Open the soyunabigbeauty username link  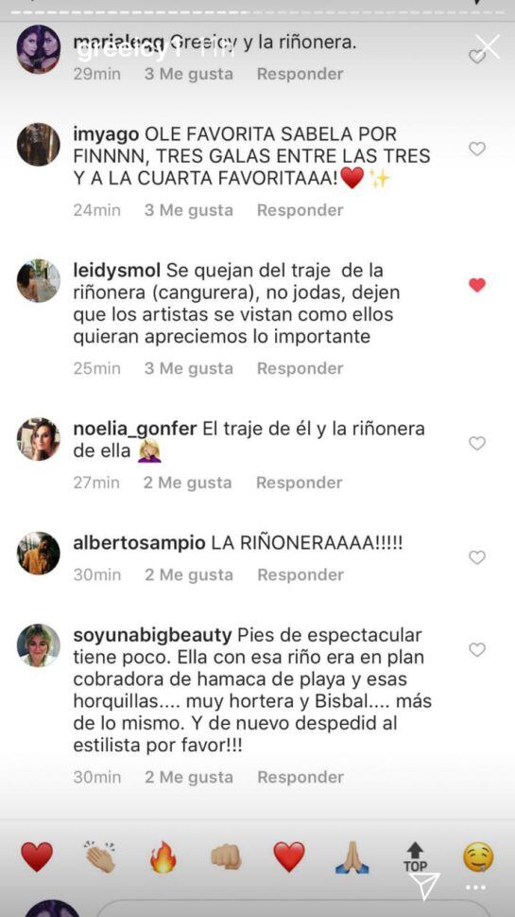point(153,635)
